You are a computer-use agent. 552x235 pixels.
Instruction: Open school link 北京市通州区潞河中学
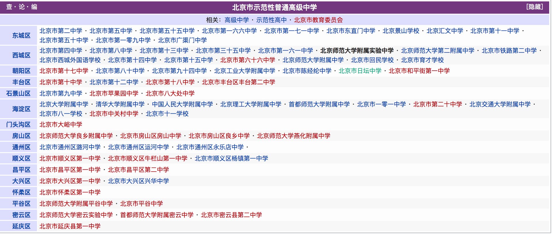[x=70, y=147]
